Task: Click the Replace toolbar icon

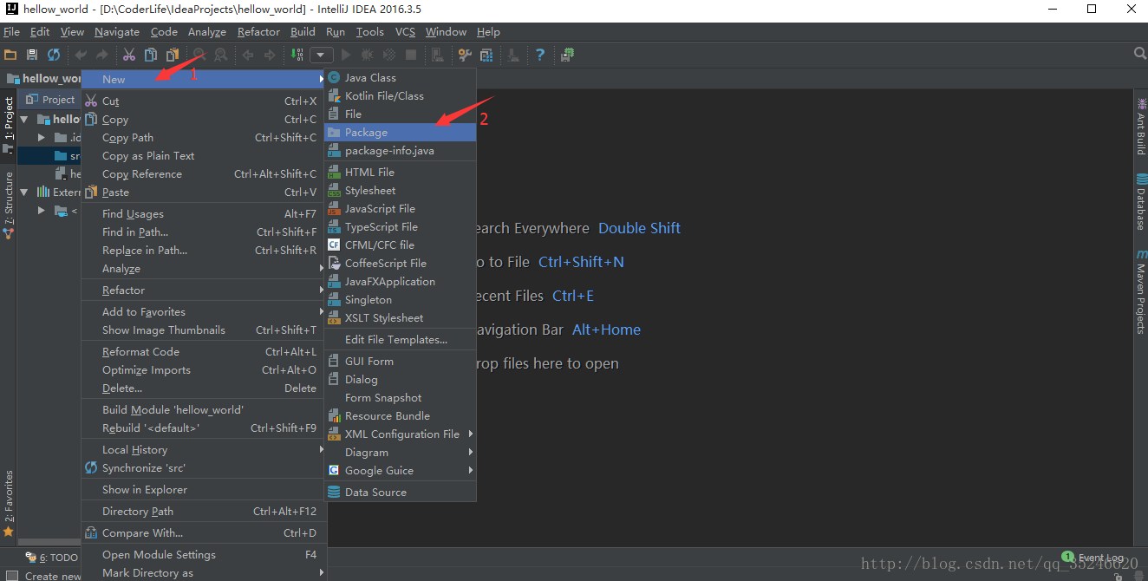Action: (221, 55)
